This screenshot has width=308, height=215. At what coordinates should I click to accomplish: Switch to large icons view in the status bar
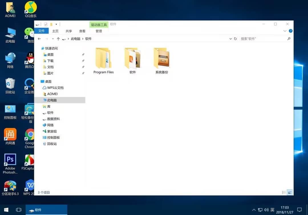click(290, 192)
